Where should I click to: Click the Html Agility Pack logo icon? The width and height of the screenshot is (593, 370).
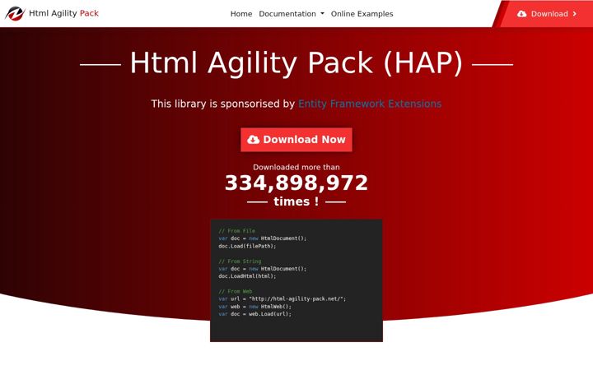pos(15,14)
